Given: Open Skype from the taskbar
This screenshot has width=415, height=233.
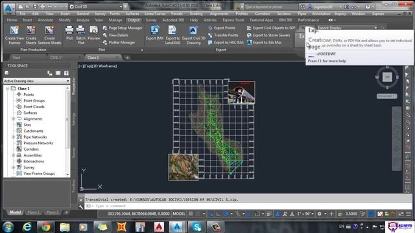Looking at the screenshot, I should click(x=196, y=227).
